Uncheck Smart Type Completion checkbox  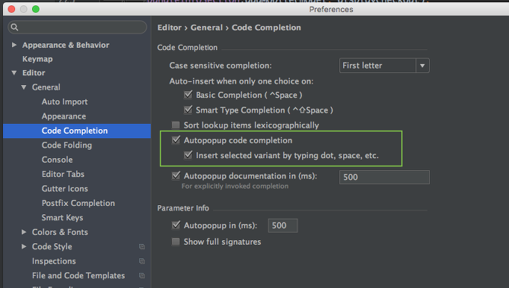[188, 110]
